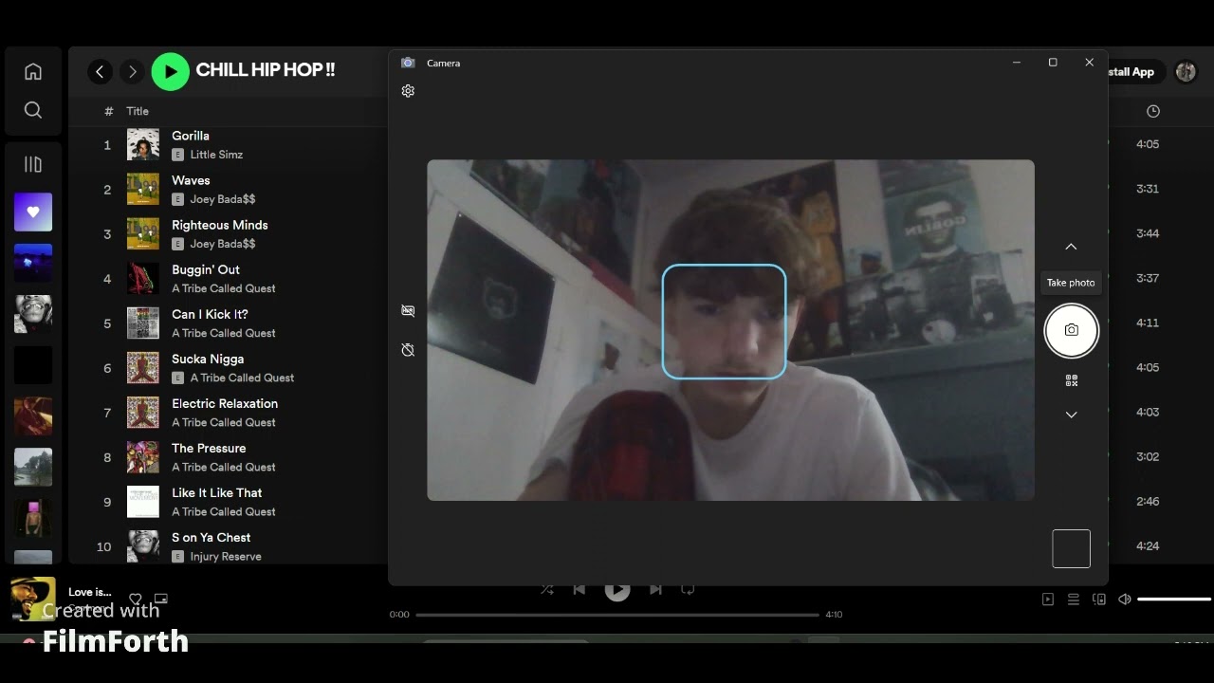Select the track Waves
1214x683 pixels.
pyautogui.click(x=191, y=180)
